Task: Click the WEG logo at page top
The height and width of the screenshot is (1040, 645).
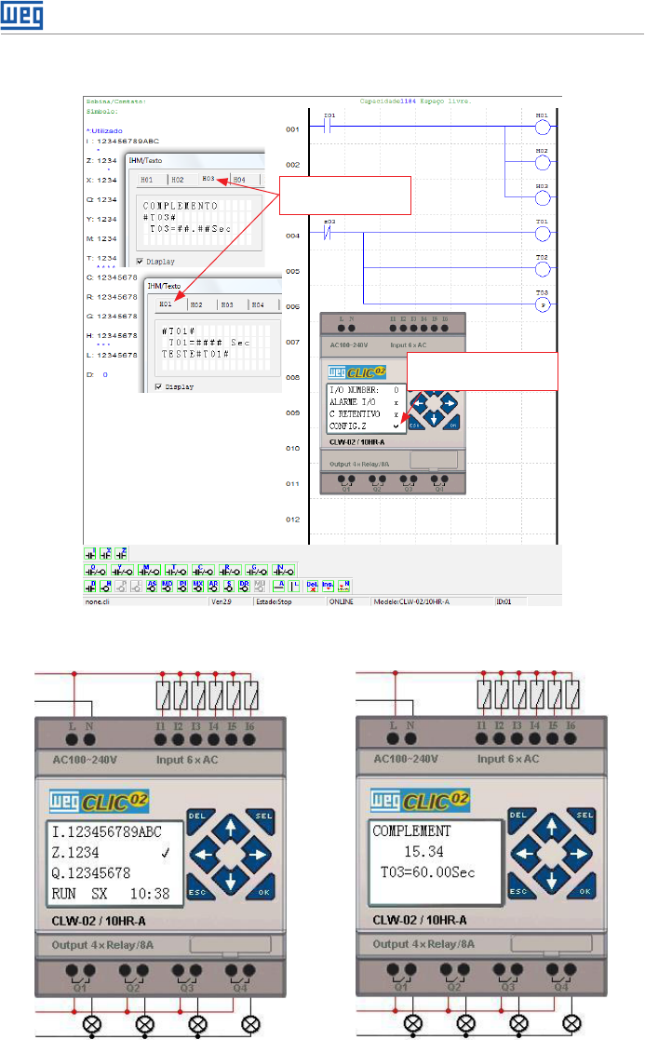Action: pyautogui.click(x=22, y=15)
